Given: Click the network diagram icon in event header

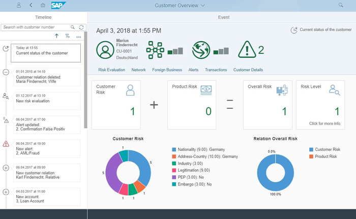Looking at the screenshot, I should click(x=155, y=50).
